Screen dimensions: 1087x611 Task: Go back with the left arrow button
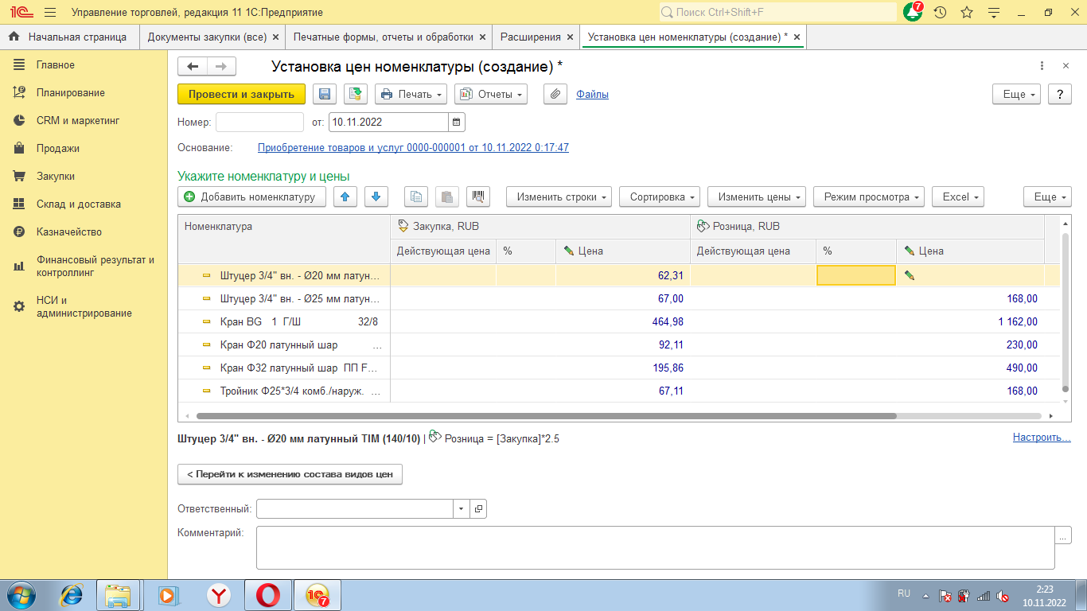193,67
